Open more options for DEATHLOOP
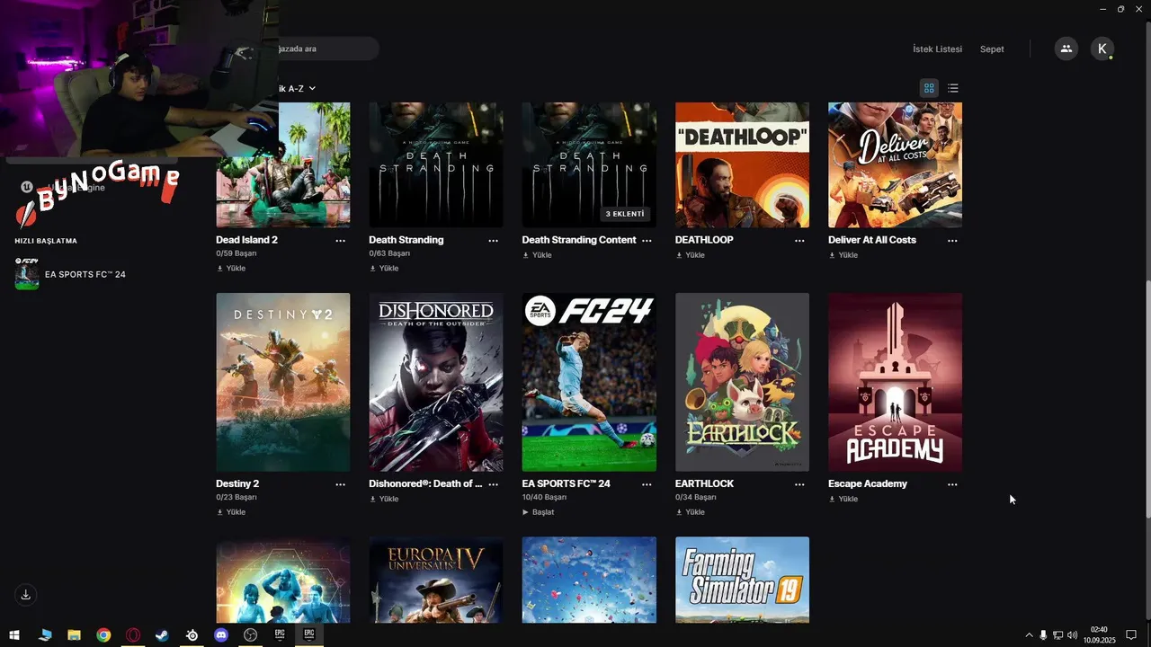The image size is (1151, 647). [799, 241]
